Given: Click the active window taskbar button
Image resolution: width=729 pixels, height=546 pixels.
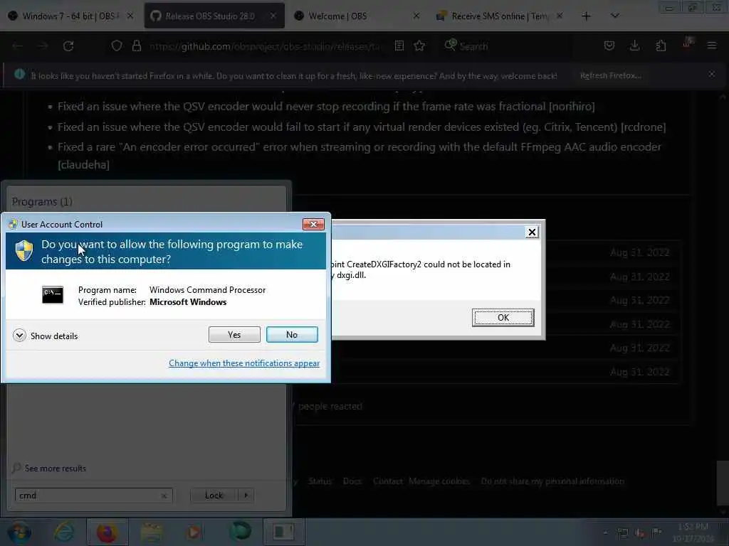Looking at the screenshot, I should click(x=283, y=532).
